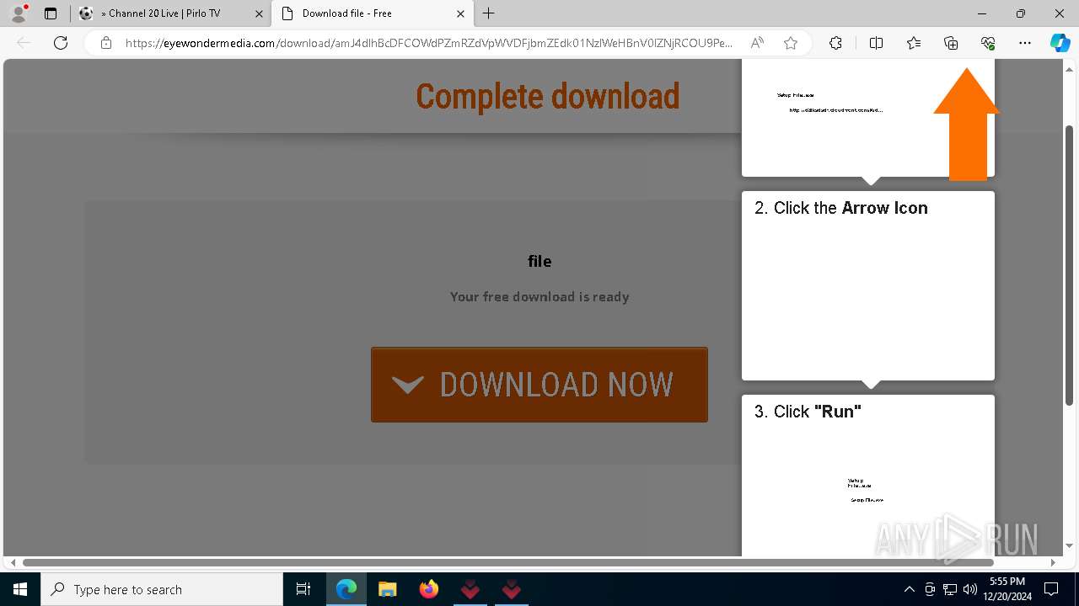Add this page to favorites
Viewport: 1079px width, 606px height.
(x=791, y=43)
